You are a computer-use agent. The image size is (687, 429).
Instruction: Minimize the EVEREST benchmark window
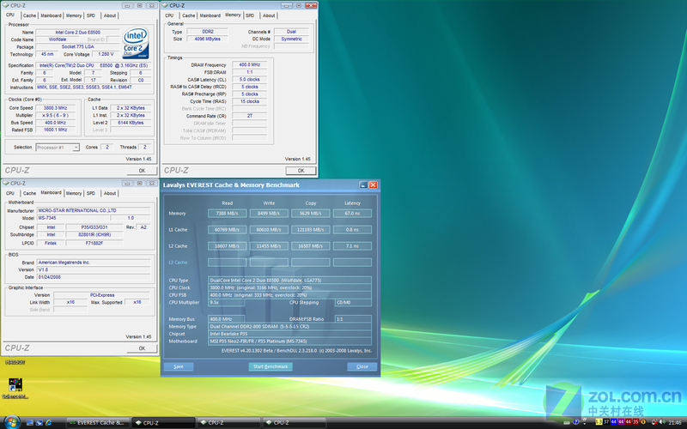coord(363,184)
